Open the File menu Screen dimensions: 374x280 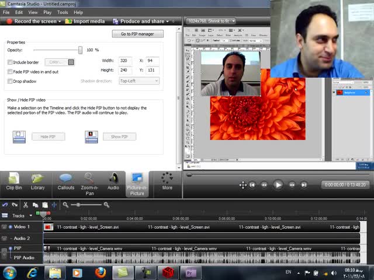coord(6,12)
